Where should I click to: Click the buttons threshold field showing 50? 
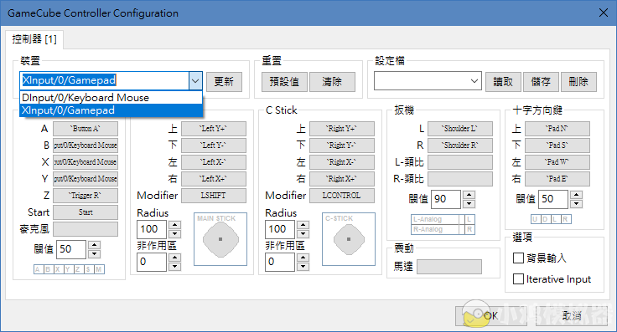[71, 249]
